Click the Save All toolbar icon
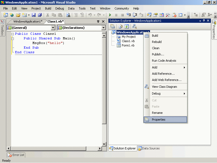The image size is (217, 163). tap(40, 15)
